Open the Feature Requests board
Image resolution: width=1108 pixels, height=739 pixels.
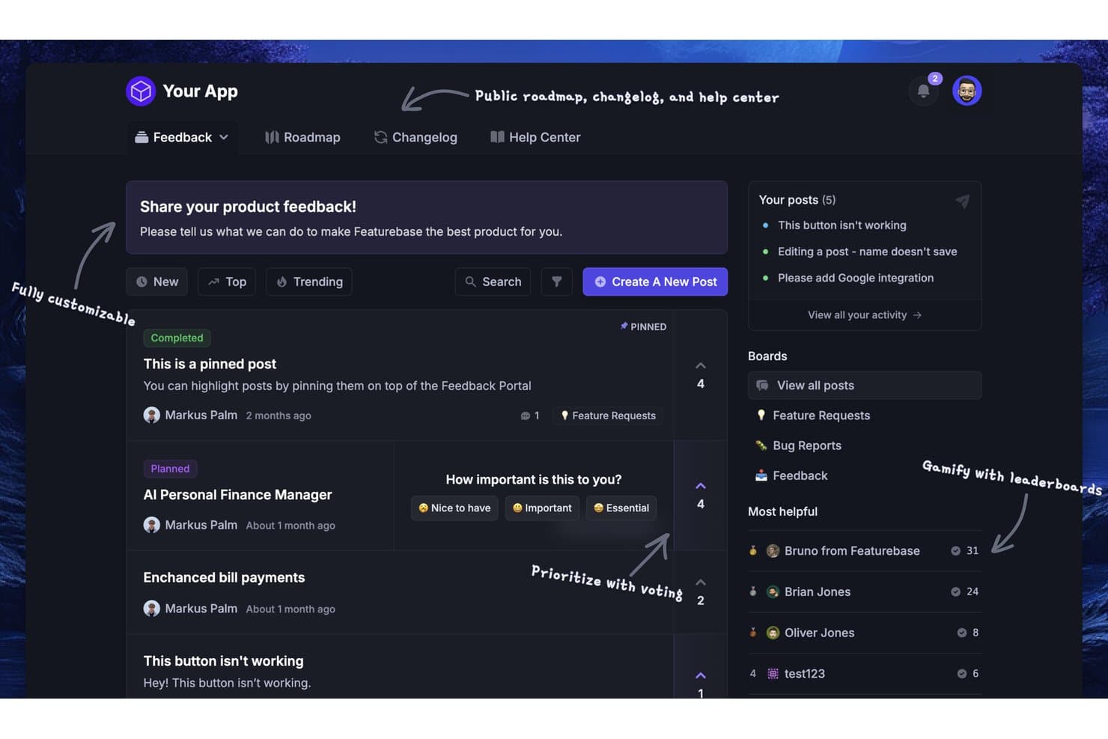point(813,416)
